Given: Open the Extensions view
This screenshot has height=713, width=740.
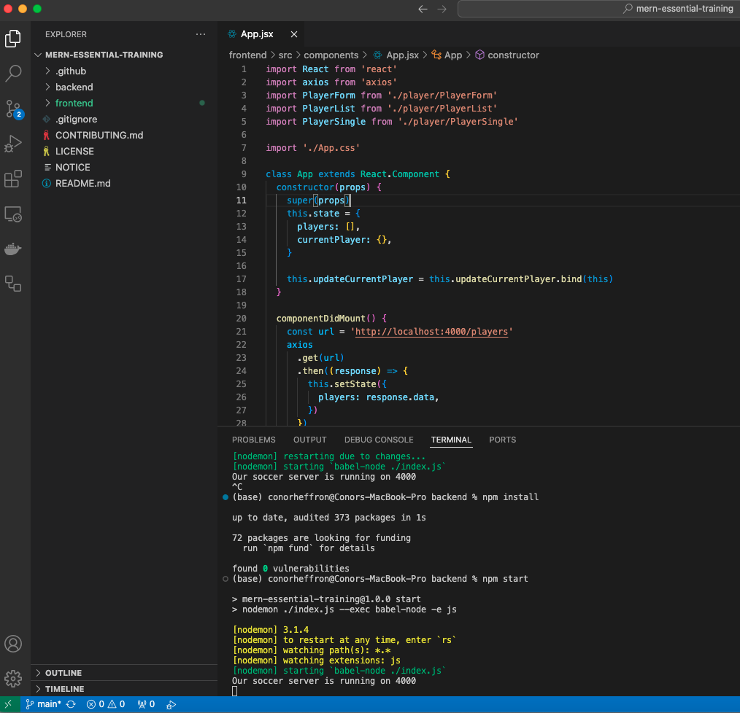Looking at the screenshot, I should point(14,179).
